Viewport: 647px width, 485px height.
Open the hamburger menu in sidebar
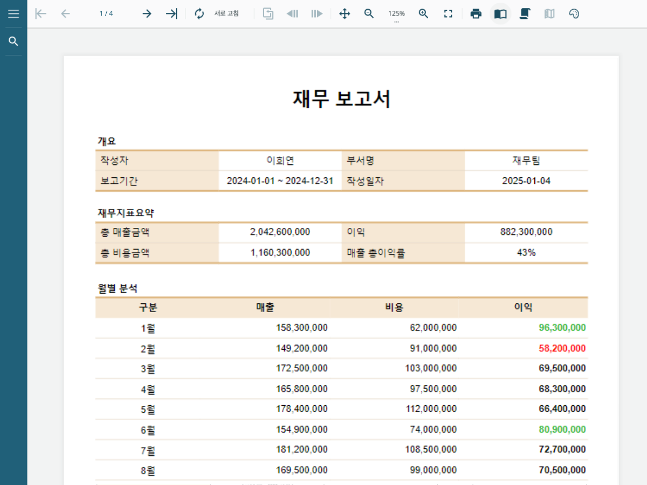(13, 14)
